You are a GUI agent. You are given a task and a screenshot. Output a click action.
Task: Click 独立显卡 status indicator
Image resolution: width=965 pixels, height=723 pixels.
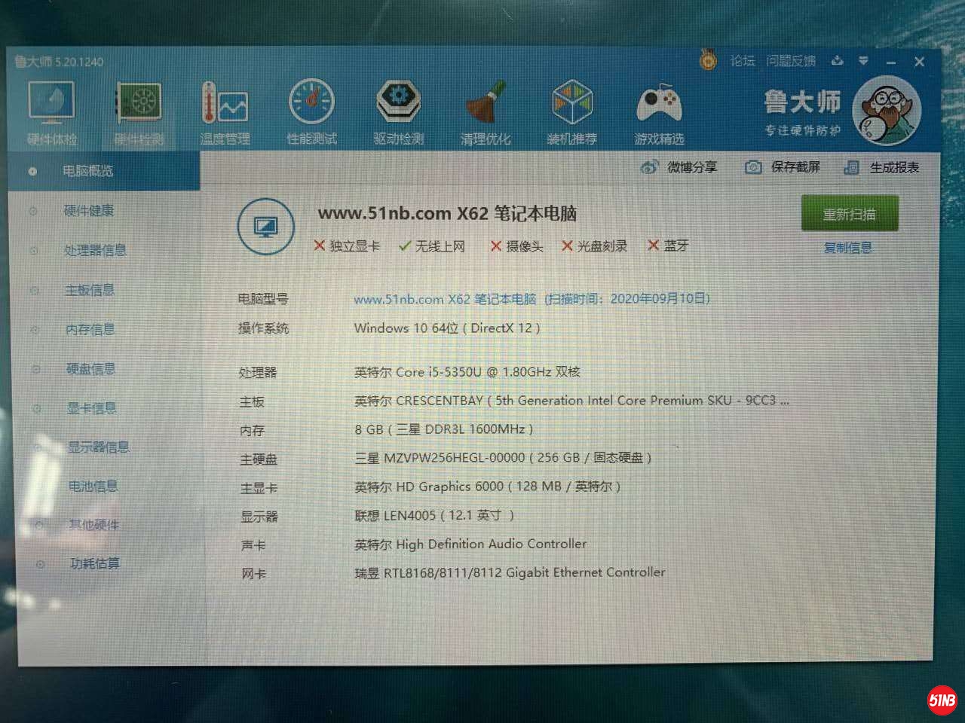coord(347,246)
